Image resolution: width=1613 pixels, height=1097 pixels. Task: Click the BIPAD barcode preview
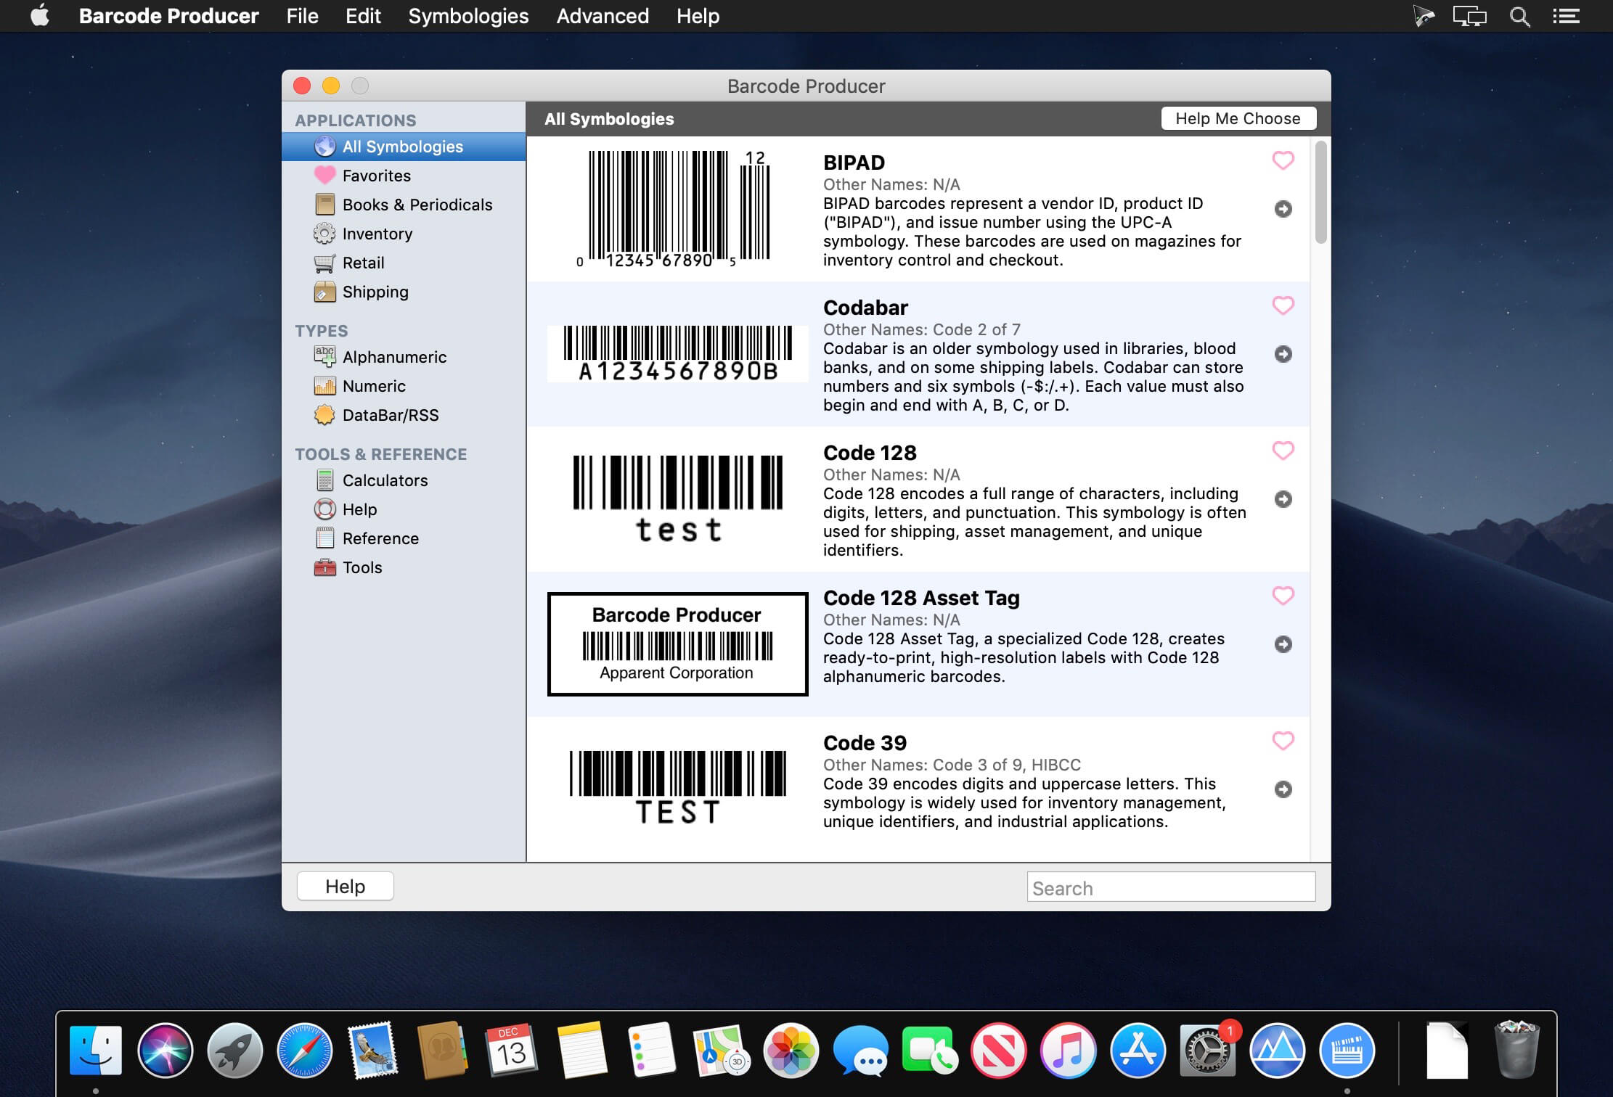[674, 209]
